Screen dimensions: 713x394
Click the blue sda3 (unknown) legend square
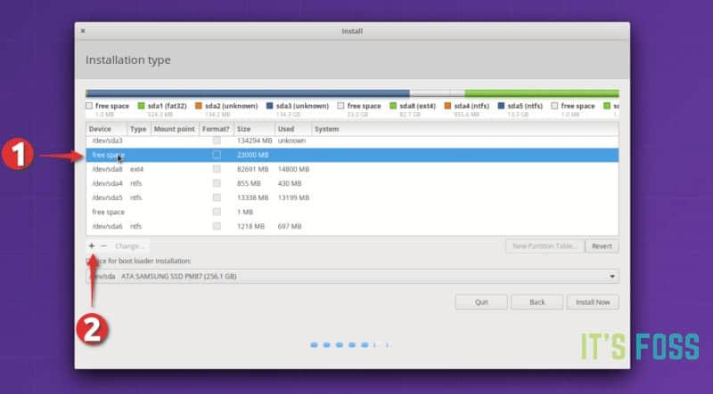click(x=270, y=106)
